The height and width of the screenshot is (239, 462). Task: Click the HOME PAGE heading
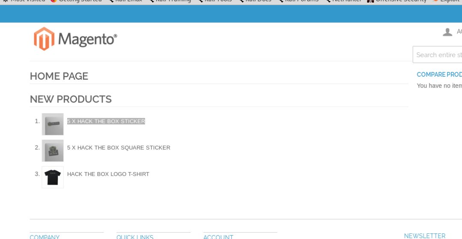(x=59, y=76)
